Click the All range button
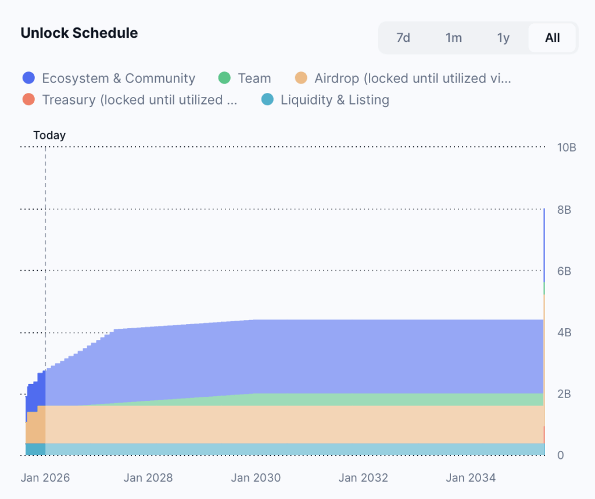This screenshot has width=595, height=499. coord(552,37)
